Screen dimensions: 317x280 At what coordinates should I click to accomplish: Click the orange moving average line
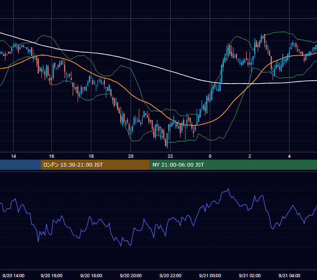(x=131, y=94)
